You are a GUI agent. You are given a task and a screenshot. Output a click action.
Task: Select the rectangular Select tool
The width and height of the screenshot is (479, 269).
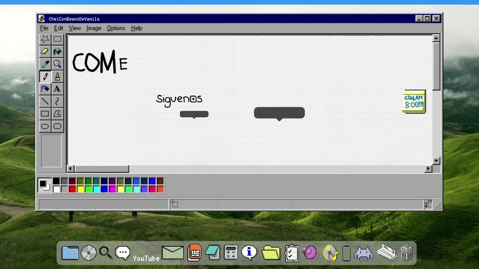57,39
